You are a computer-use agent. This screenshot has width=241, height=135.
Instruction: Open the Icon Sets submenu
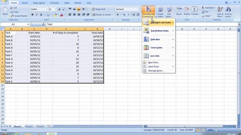159,56
